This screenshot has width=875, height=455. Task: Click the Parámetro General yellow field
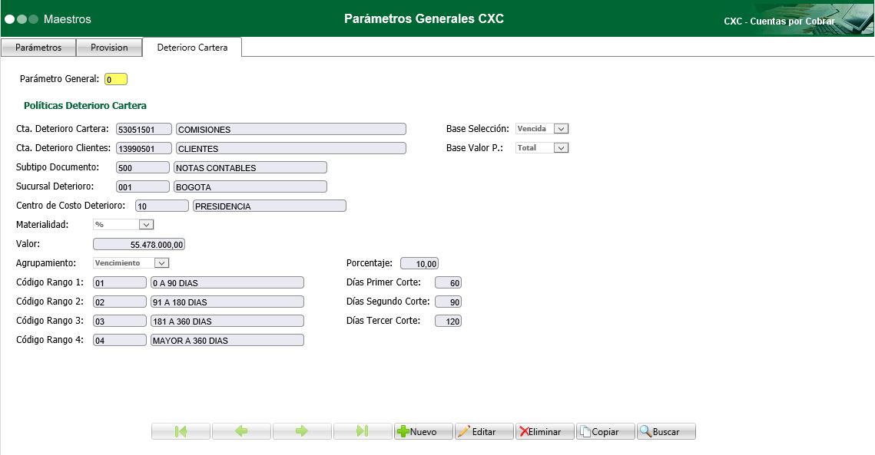116,79
